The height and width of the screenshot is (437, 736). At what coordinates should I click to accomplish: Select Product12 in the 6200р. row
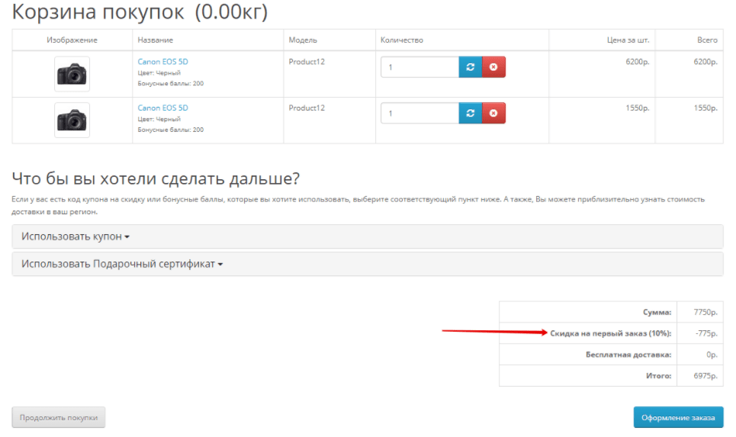[307, 62]
